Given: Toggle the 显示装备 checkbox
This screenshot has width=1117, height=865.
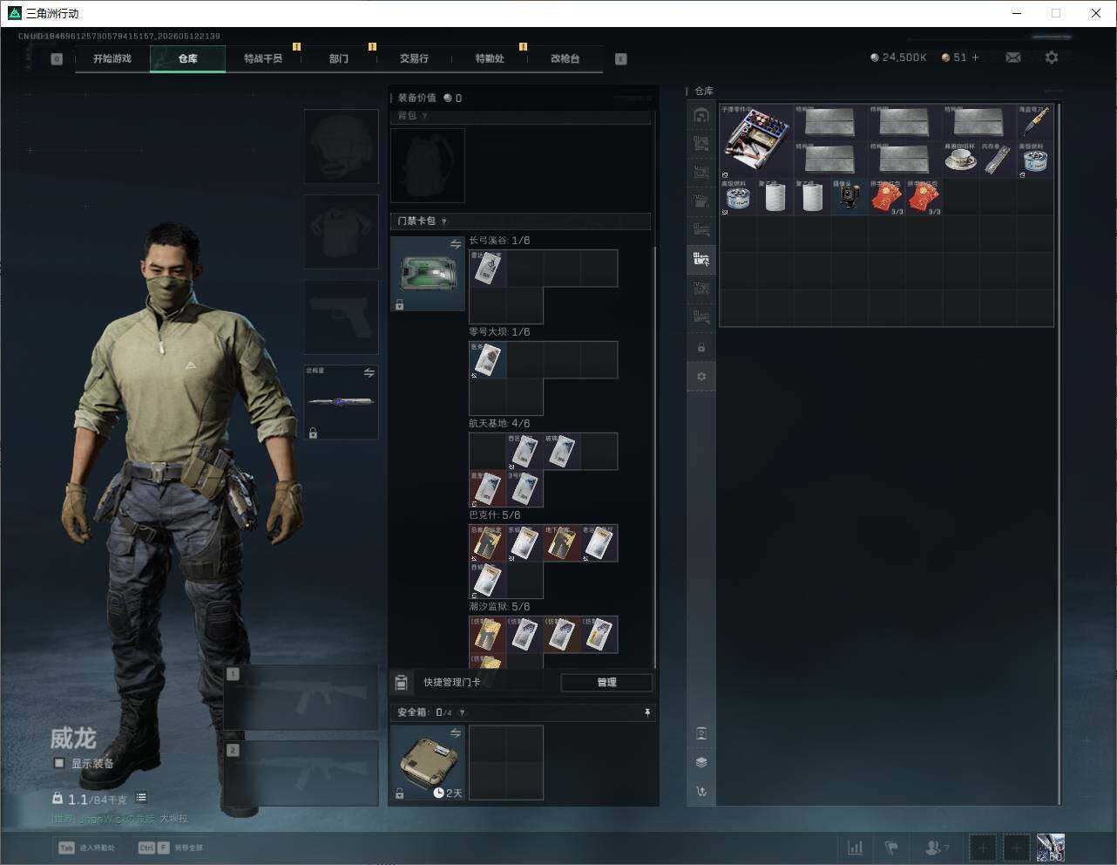Looking at the screenshot, I should tap(59, 763).
